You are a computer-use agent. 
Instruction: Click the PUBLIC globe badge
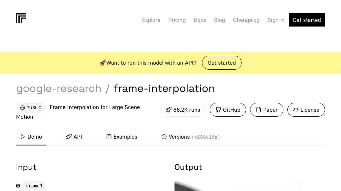point(31,108)
